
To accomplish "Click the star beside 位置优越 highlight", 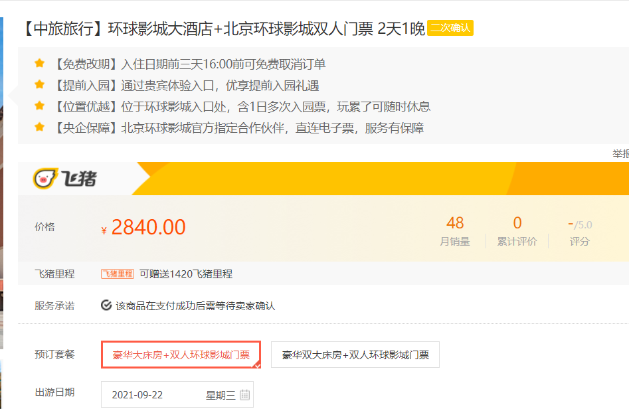I will pyautogui.click(x=39, y=106).
